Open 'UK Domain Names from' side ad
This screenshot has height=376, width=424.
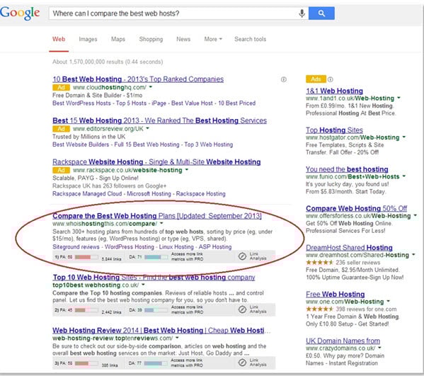pos(343,341)
